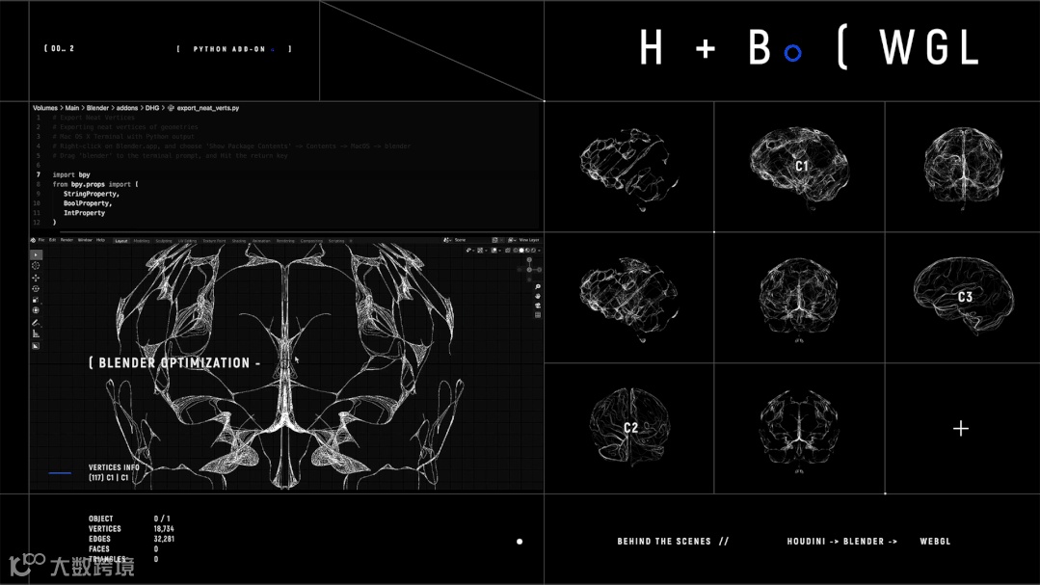This screenshot has width=1040, height=585.
Task: Click the 'PYTHON ADD-ON' header label
Action: [x=228, y=49]
